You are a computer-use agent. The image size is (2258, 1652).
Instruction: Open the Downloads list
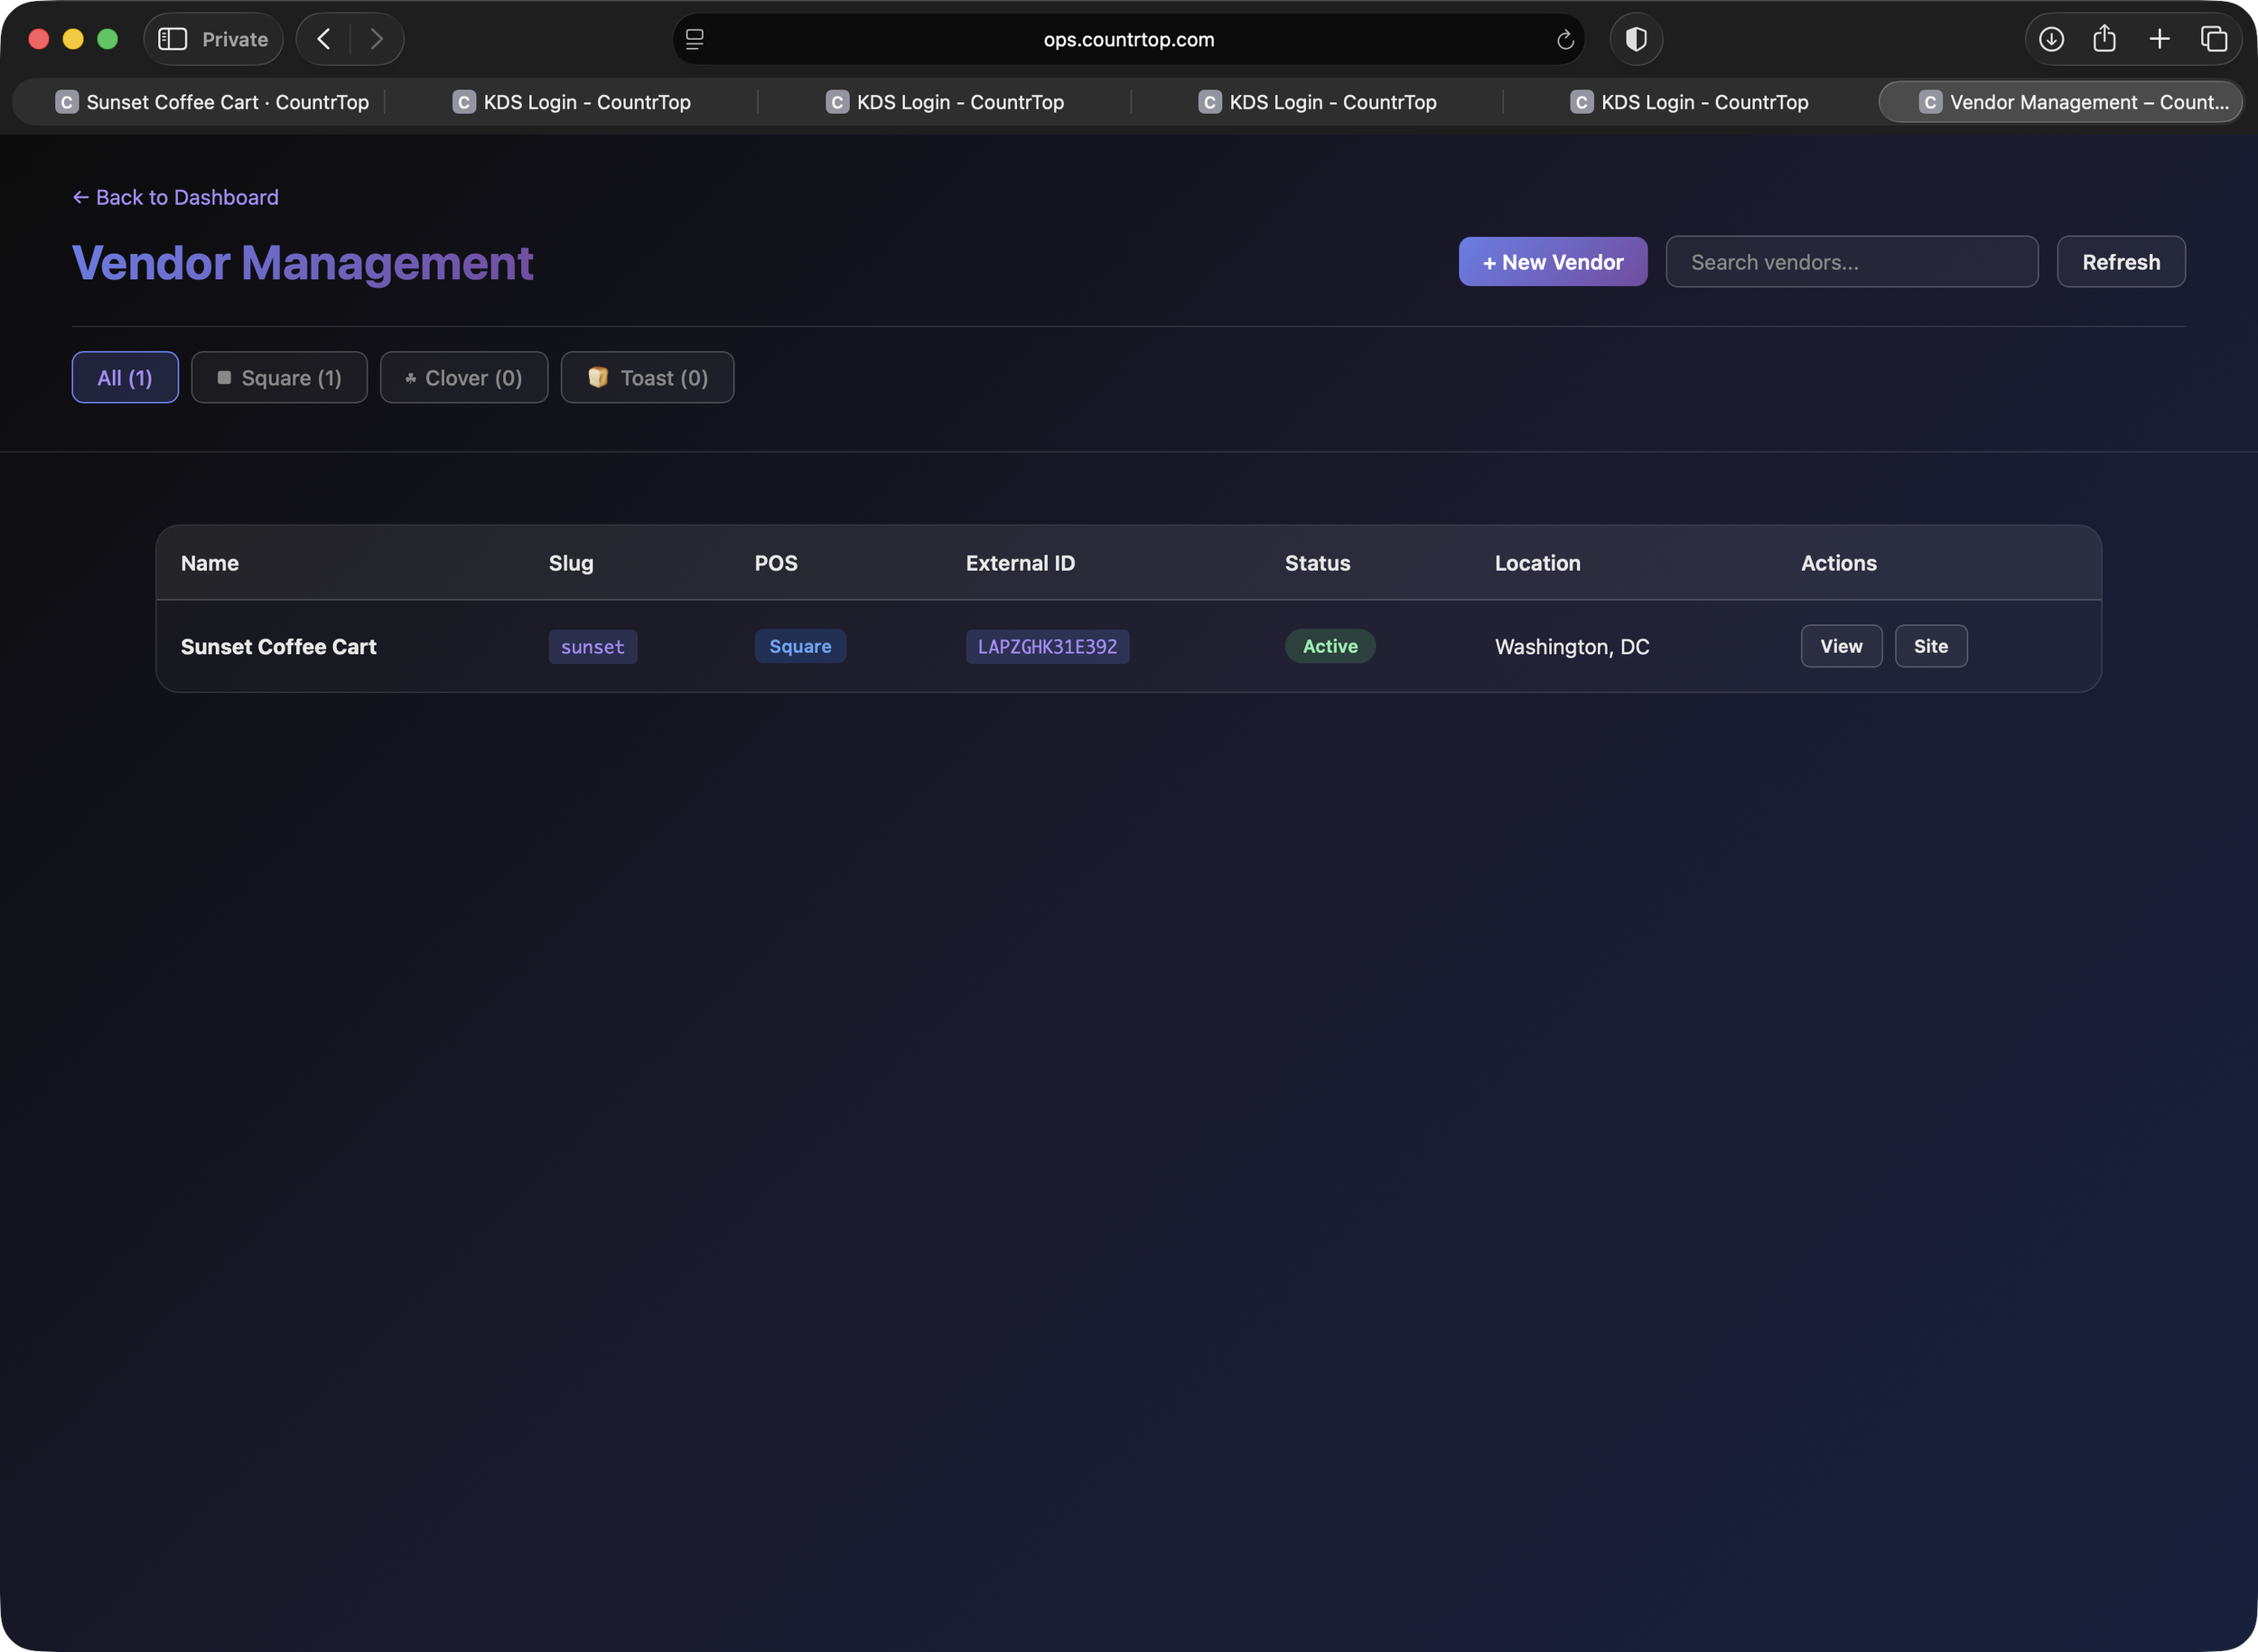coord(2052,39)
